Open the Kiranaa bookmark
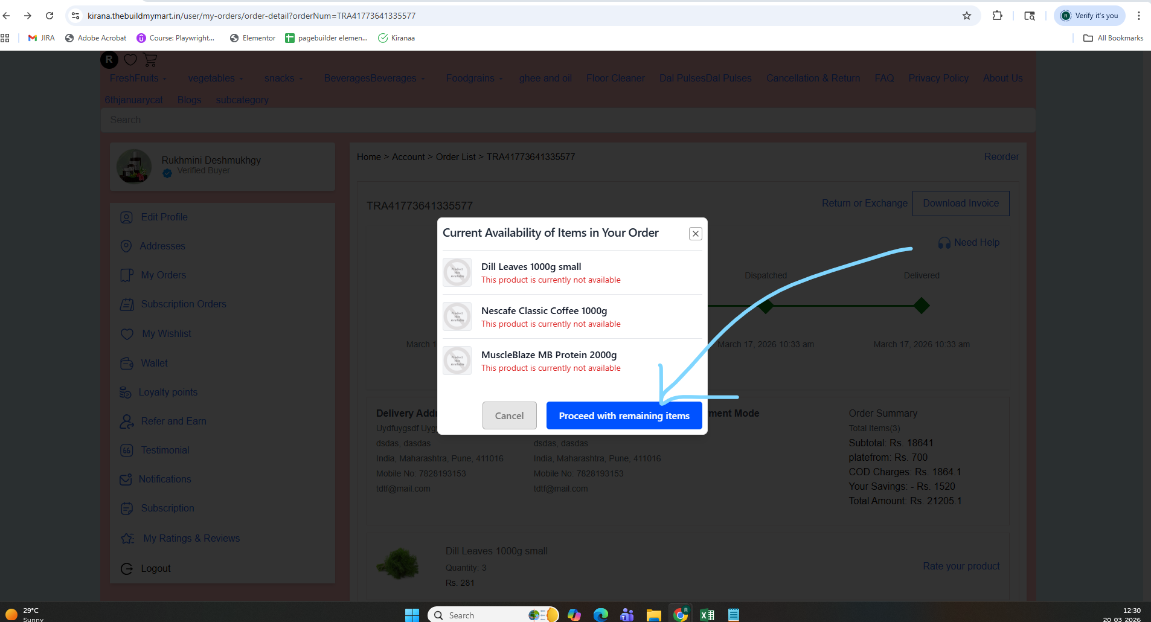This screenshot has height=622, width=1151. [x=397, y=38]
